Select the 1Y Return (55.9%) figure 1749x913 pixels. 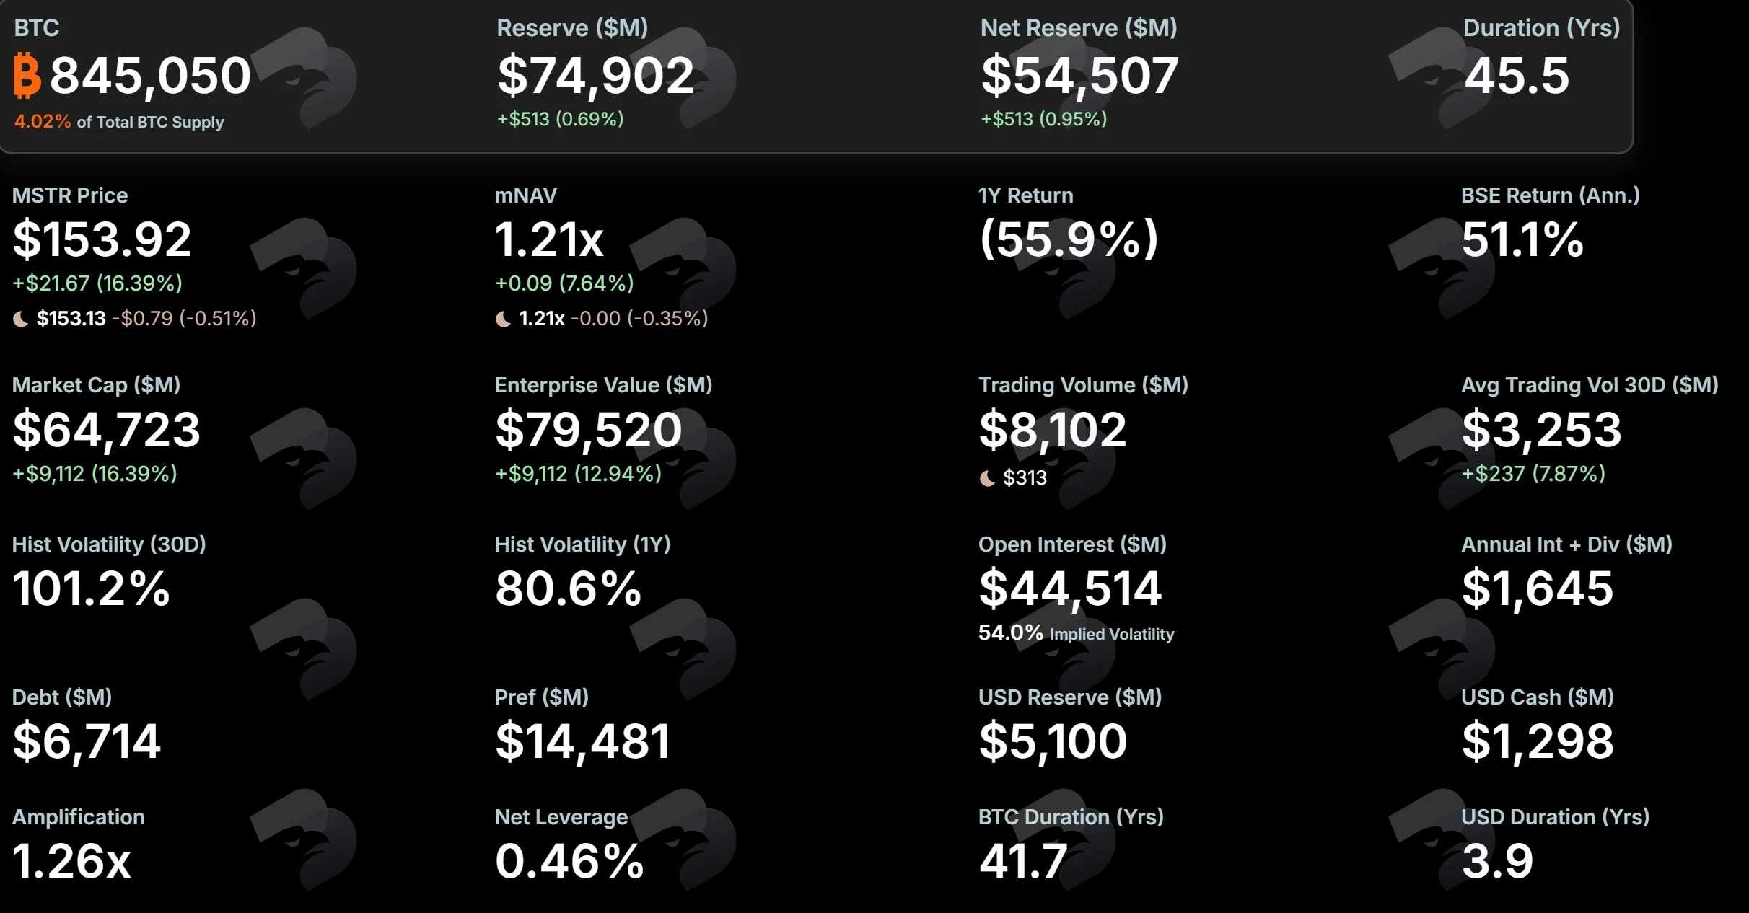coord(1069,239)
